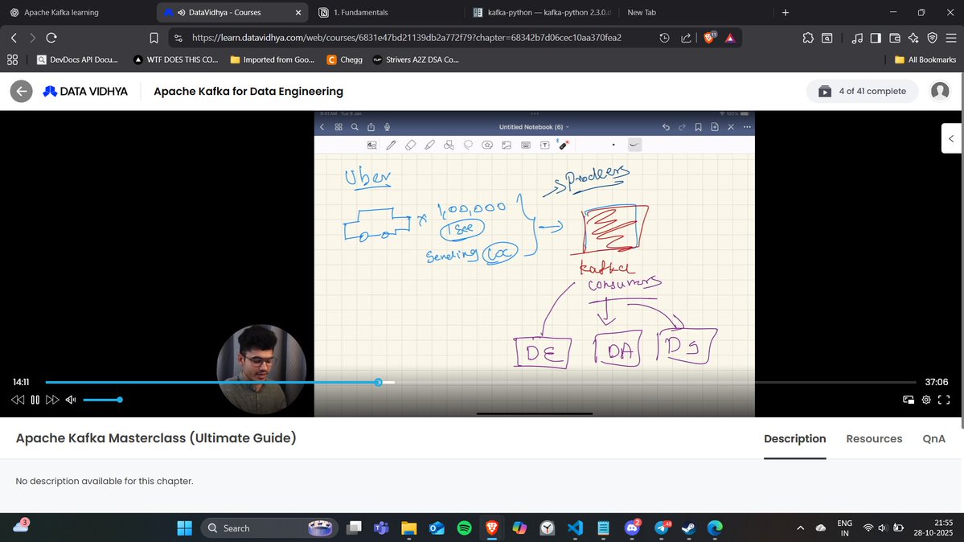
Task: Click the taskbar Search box
Action: point(269,528)
